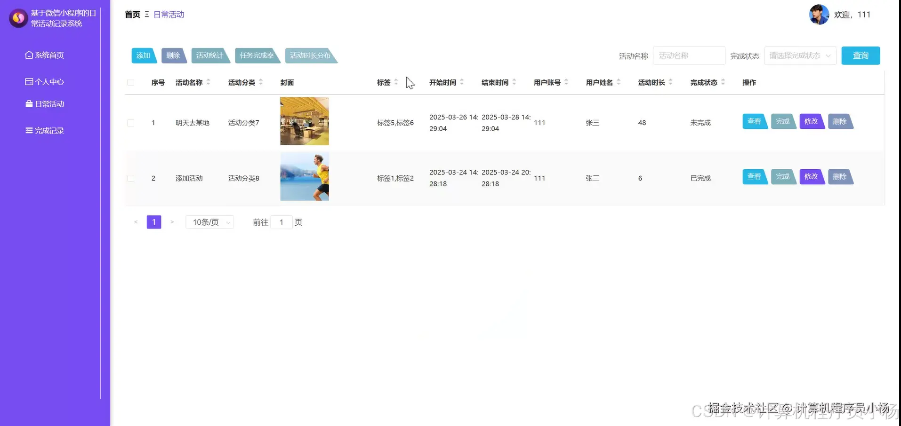Viewport: 901px width, 426px height.
Task: Open the runner cover image thumbnail
Action: 305,176
